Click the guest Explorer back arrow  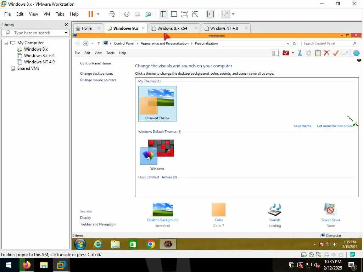click(x=78, y=43)
